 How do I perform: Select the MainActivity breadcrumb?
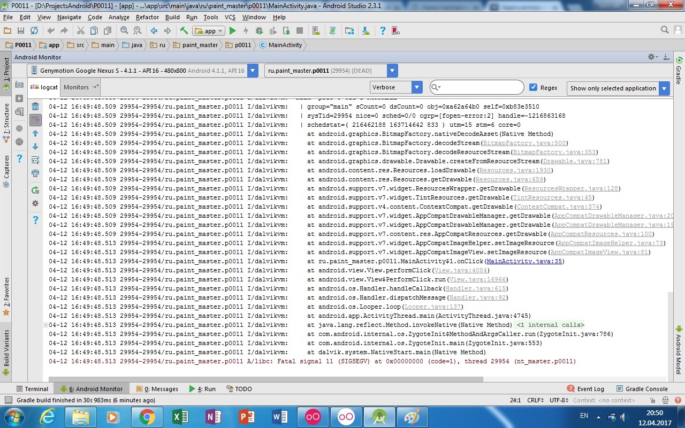pos(280,45)
